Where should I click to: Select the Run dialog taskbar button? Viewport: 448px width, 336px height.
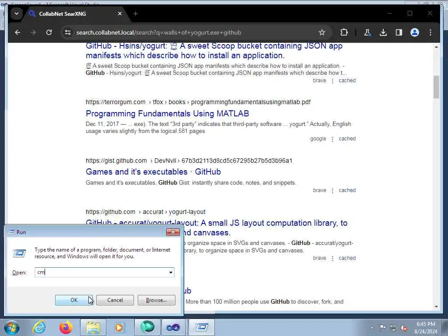coord(201,327)
